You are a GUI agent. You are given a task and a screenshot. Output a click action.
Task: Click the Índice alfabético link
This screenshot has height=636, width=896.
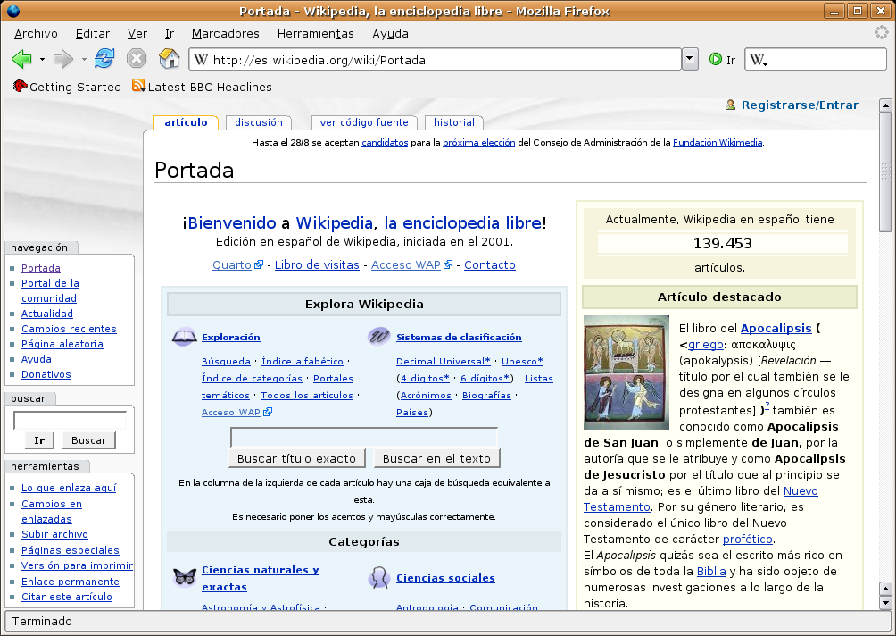click(x=303, y=361)
